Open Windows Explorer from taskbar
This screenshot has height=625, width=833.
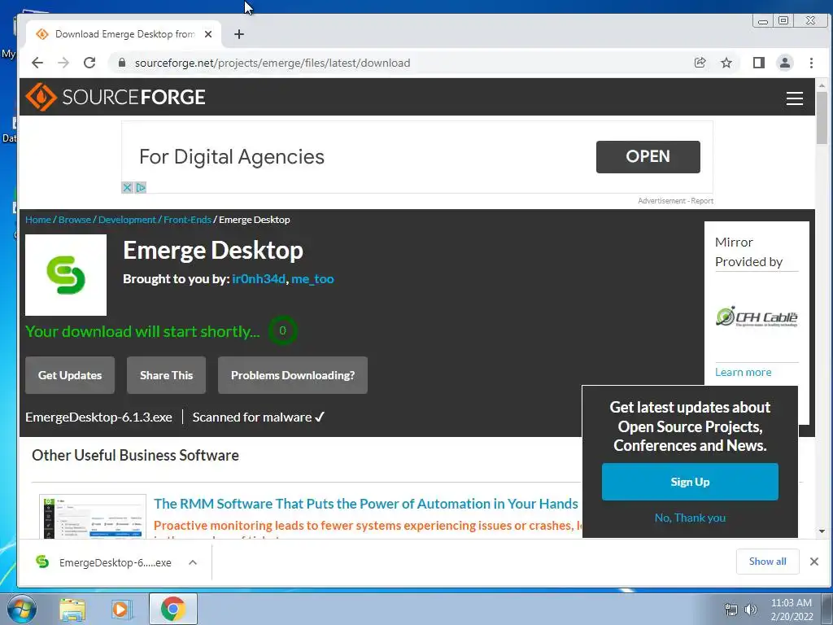pyautogui.click(x=72, y=609)
